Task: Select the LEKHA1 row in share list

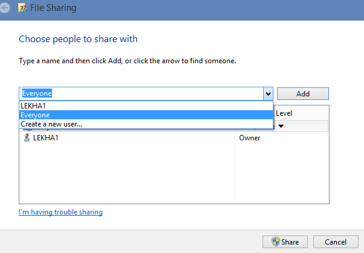Action: click(x=127, y=138)
